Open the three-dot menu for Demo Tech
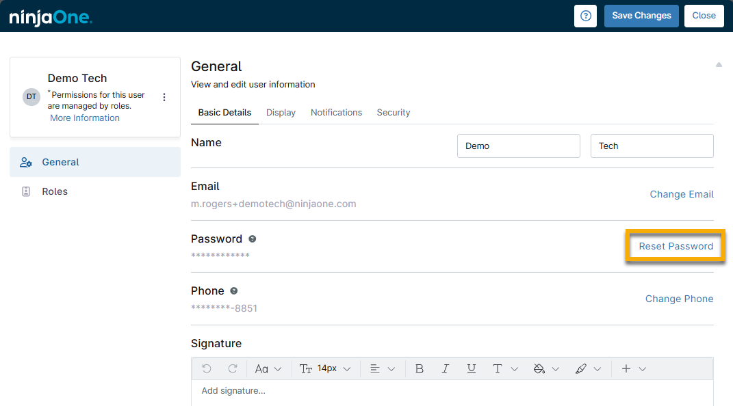 (x=164, y=98)
